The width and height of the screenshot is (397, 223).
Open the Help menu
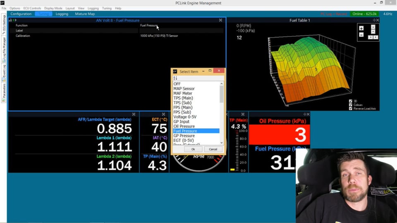click(118, 8)
